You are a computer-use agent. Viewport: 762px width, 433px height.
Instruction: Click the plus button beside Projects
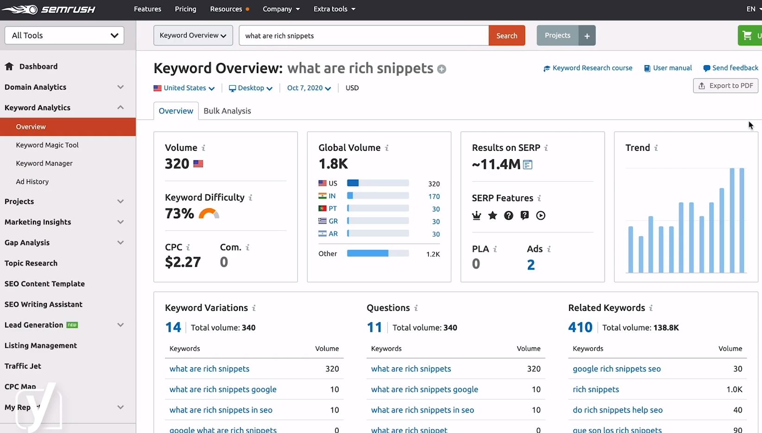tap(587, 36)
